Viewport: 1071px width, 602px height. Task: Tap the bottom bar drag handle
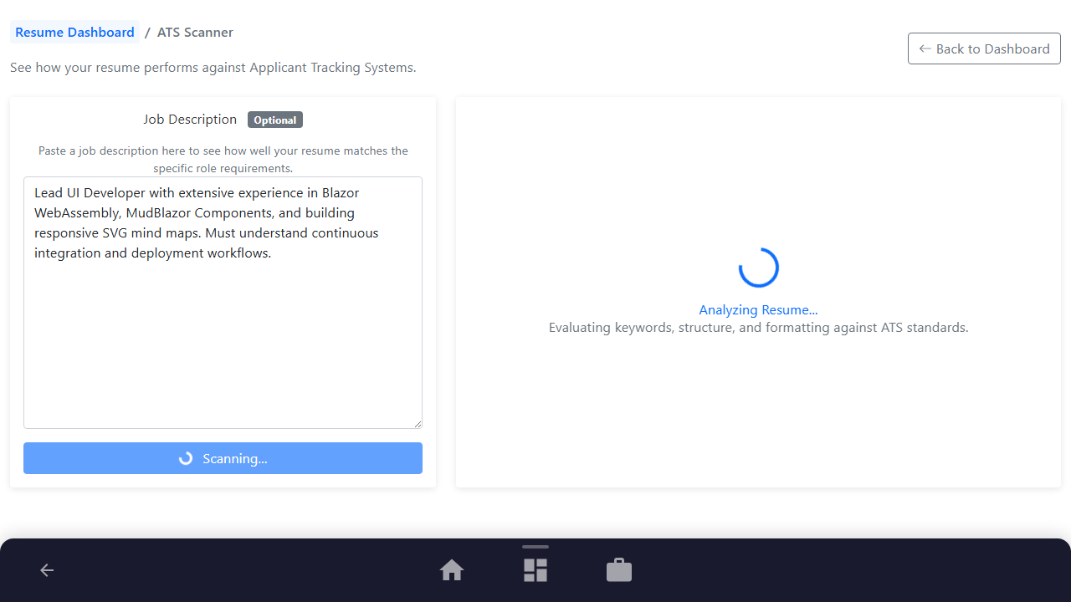click(x=535, y=547)
